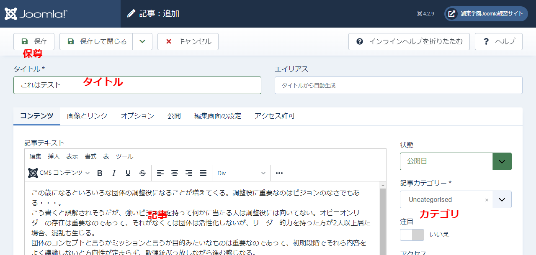The height and width of the screenshot is (255, 536).
Task: Center align text in editor
Action: [175, 173]
